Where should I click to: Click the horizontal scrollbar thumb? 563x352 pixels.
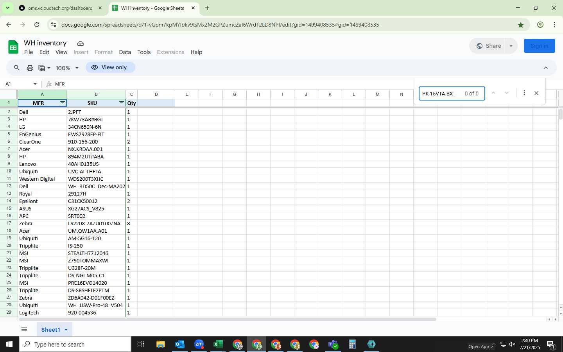click(228, 319)
